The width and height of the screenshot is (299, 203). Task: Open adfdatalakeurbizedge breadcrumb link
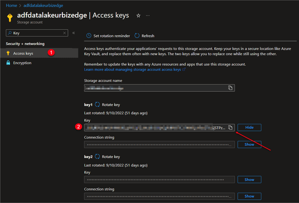tap(43, 6)
